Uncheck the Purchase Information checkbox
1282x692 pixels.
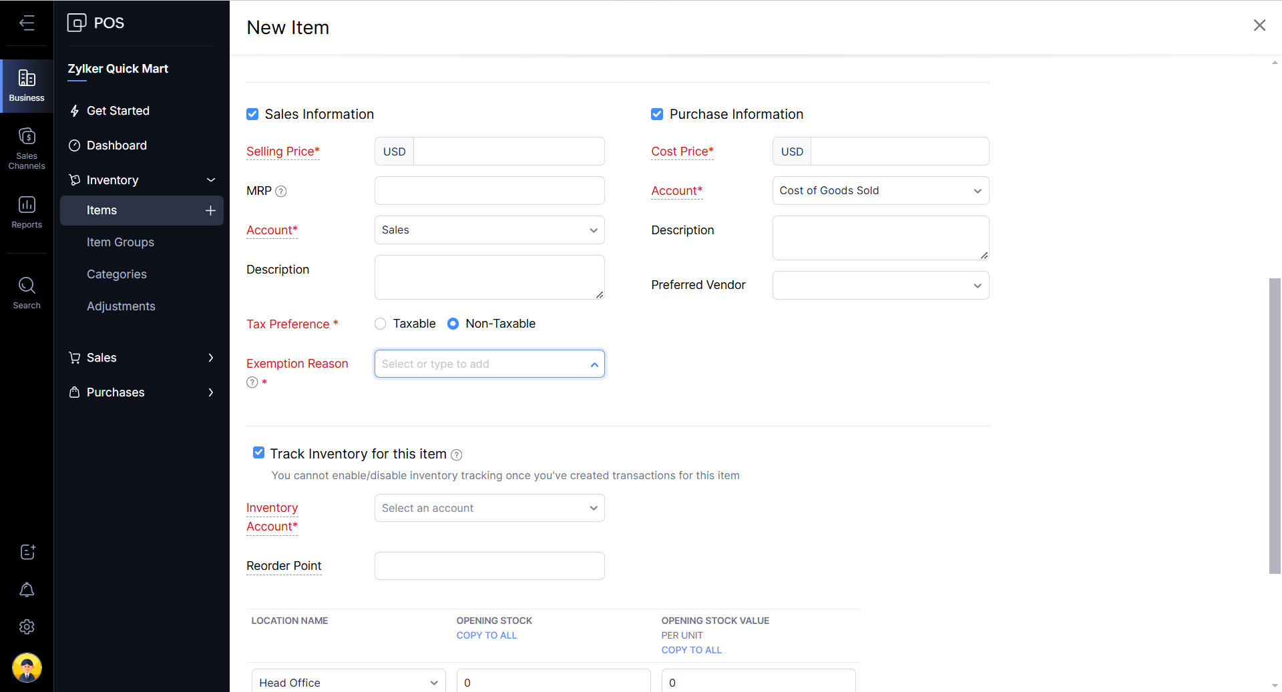pyautogui.click(x=657, y=114)
